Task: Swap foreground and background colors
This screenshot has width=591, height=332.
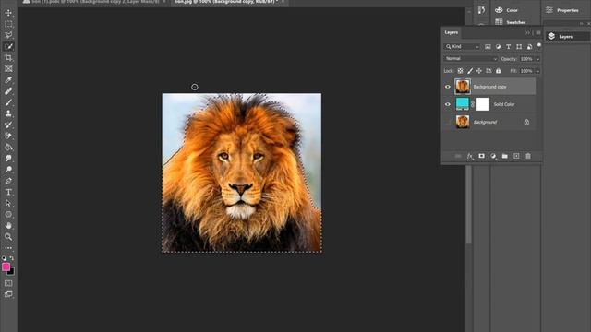Action: [12, 258]
